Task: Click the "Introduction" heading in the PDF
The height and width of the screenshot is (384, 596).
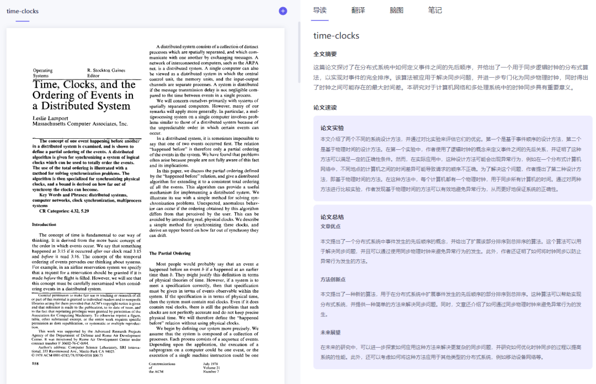Action: 44,224
